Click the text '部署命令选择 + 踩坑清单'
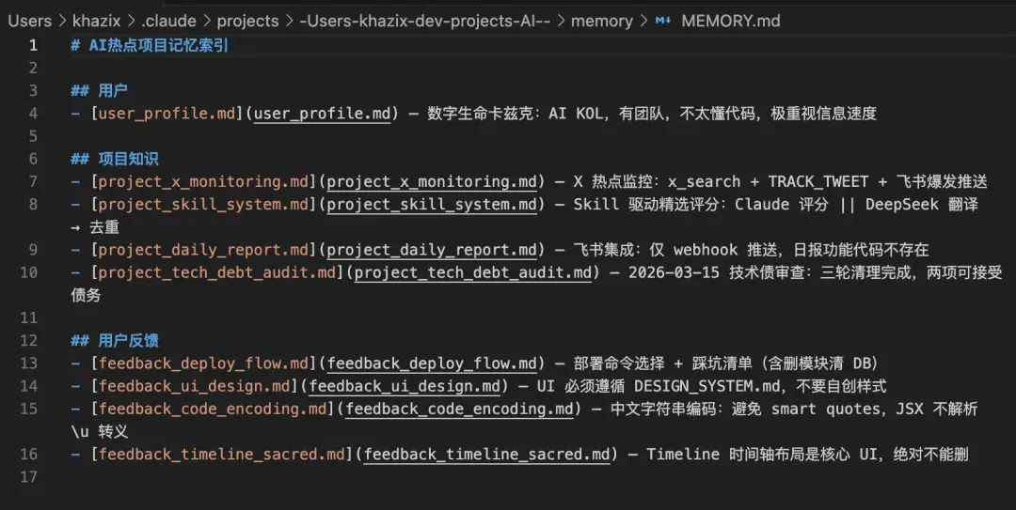The width and height of the screenshot is (1016, 510). (662, 363)
